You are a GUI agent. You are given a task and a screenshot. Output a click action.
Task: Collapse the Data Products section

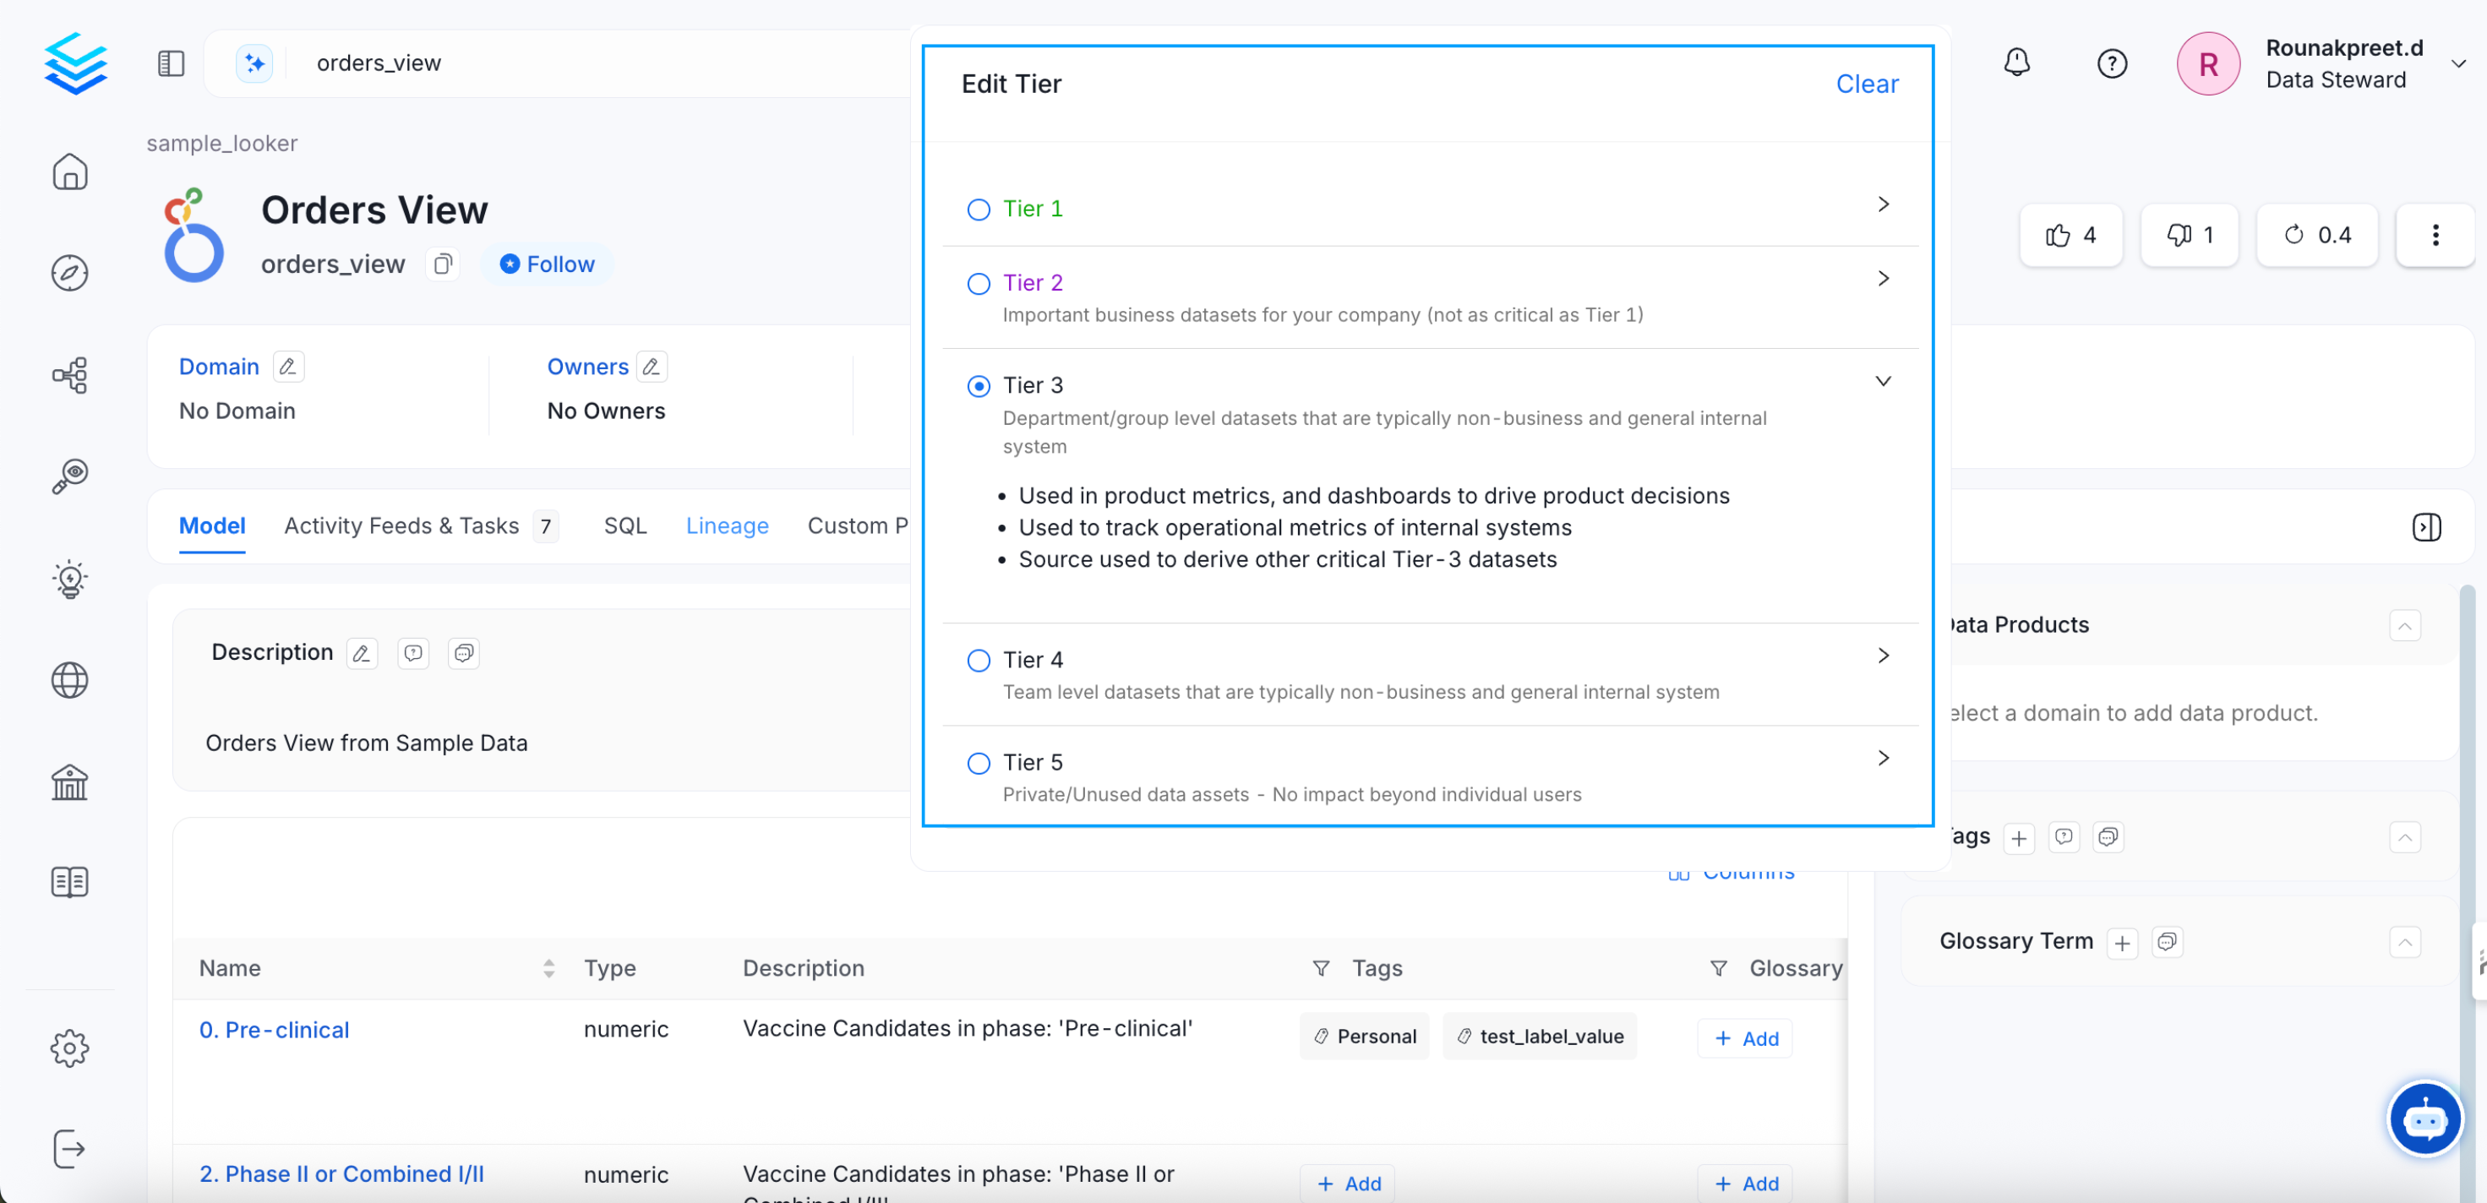tap(2406, 626)
